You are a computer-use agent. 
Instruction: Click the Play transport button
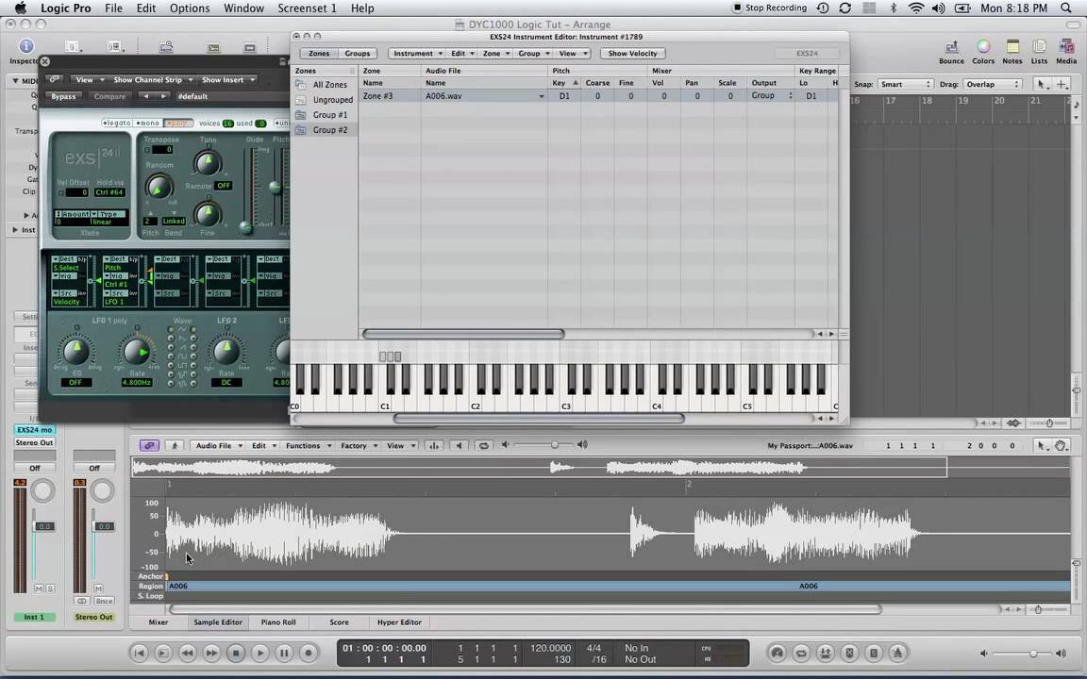coord(260,653)
